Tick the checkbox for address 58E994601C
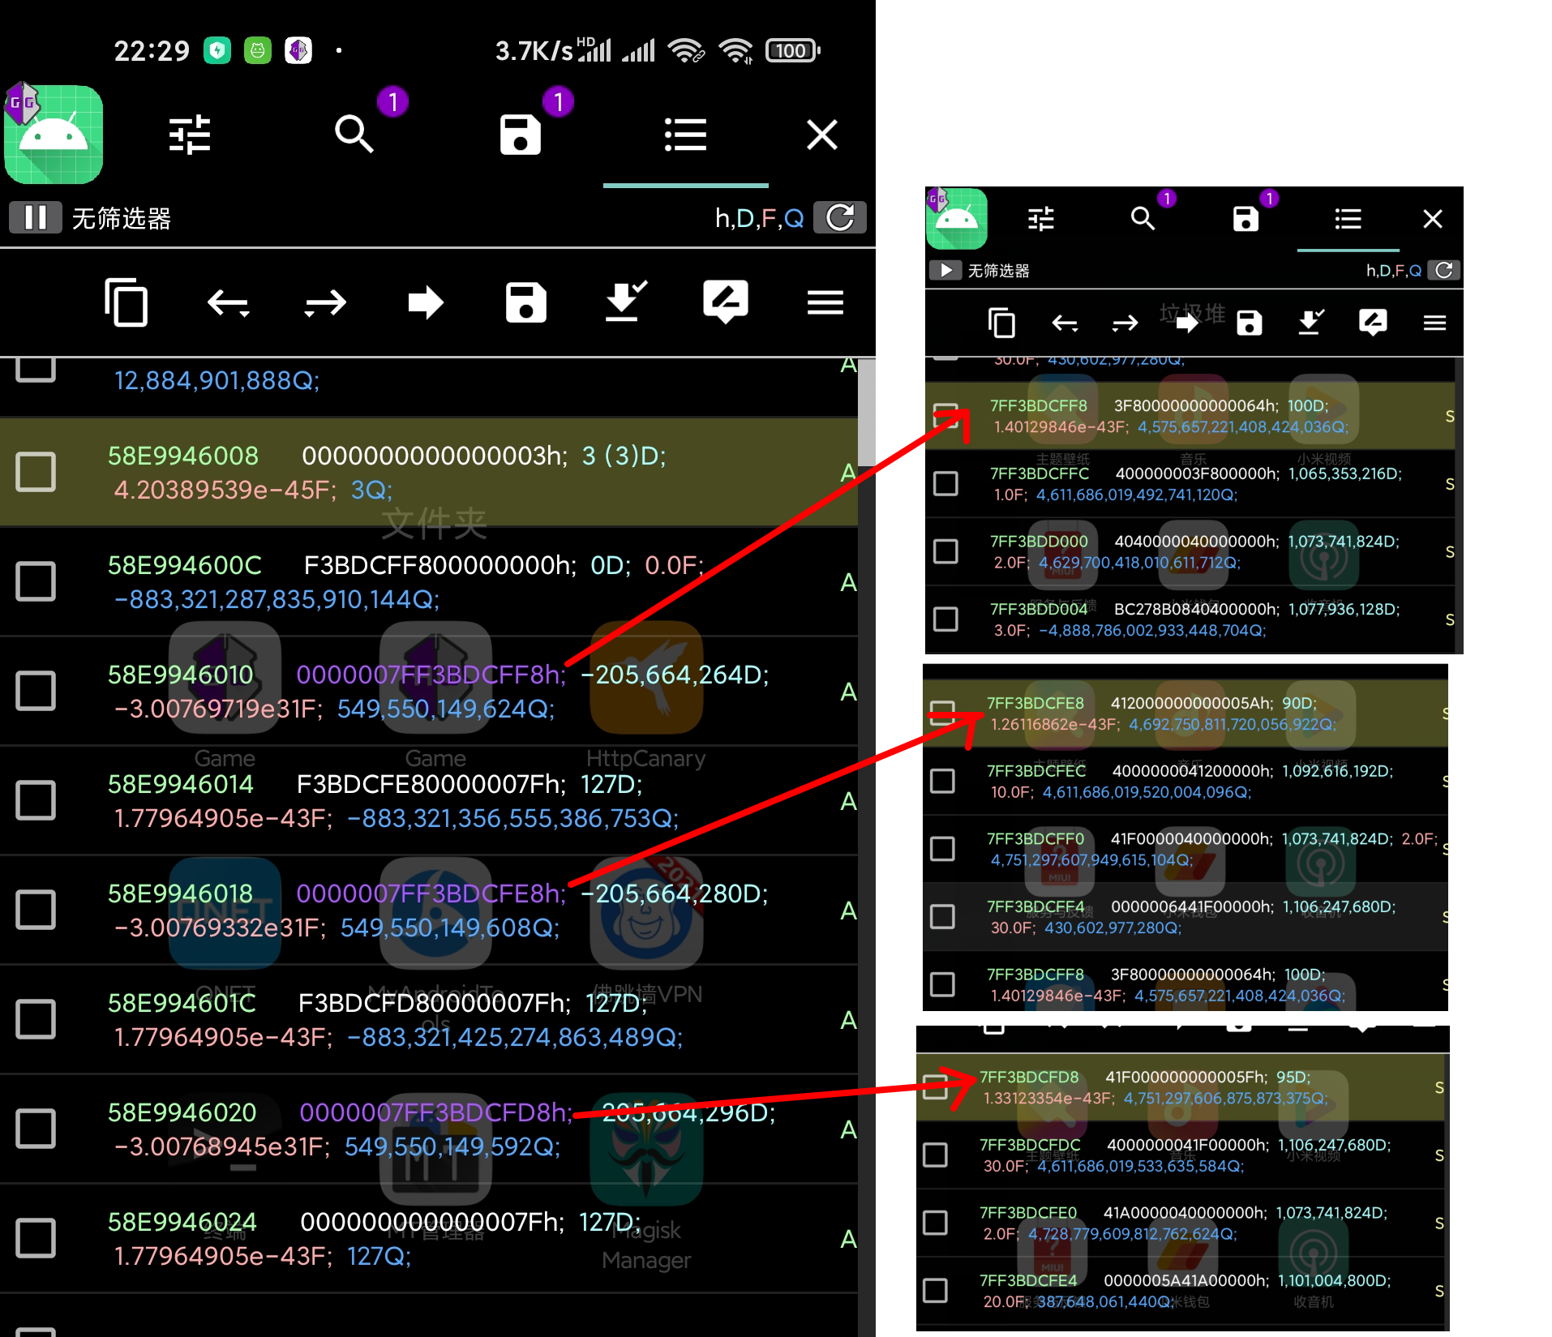 (36, 1019)
